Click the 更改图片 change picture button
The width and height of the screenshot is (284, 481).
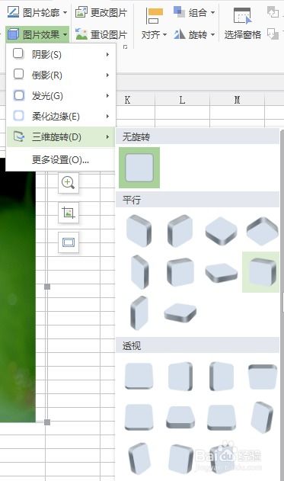[x=101, y=12]
